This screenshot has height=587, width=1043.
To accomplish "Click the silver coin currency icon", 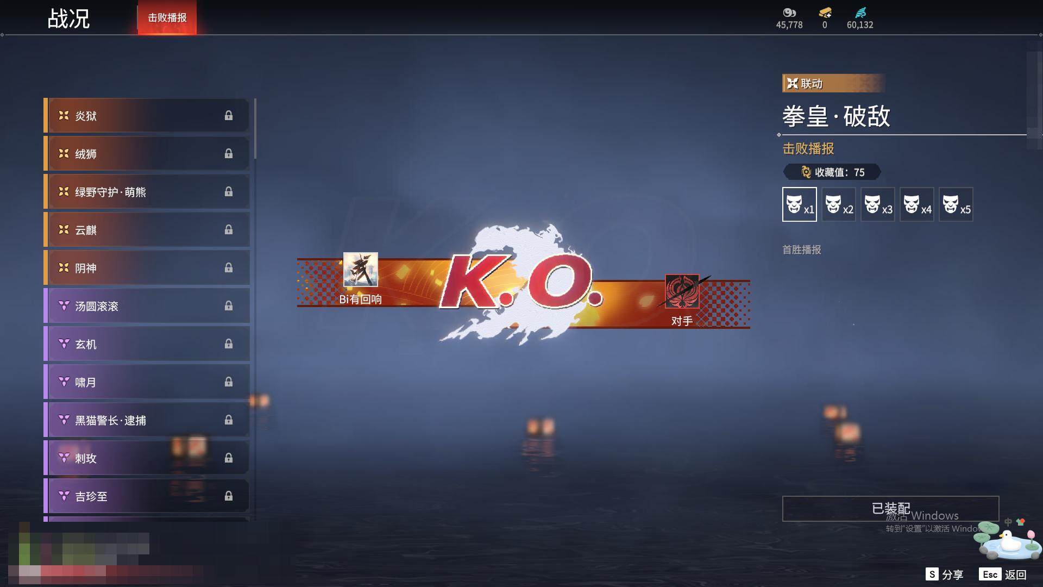I will [789, 13].
